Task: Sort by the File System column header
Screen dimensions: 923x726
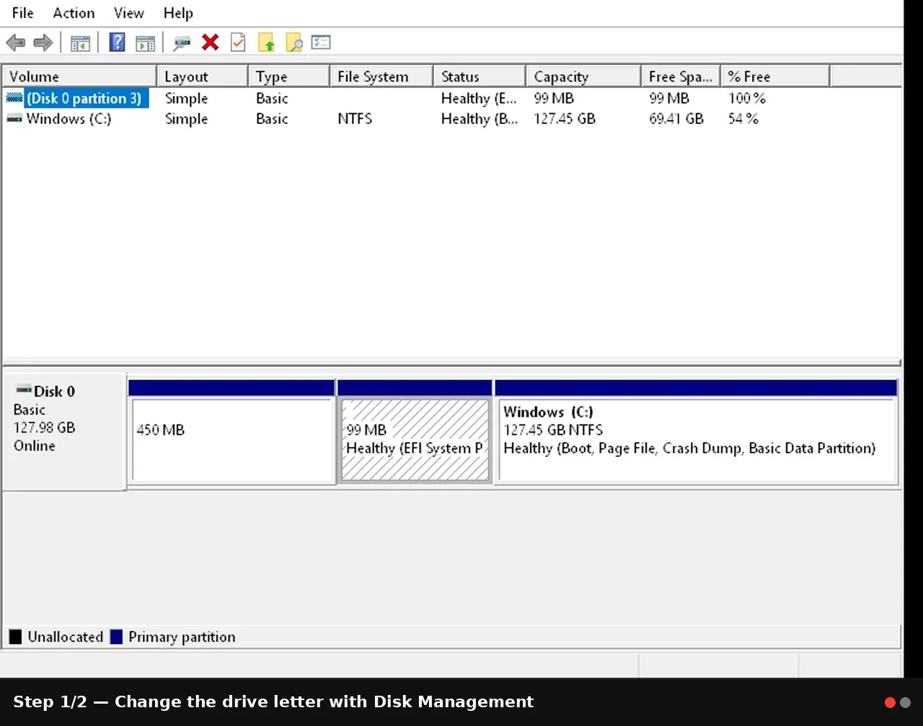Action: point(381,76)
